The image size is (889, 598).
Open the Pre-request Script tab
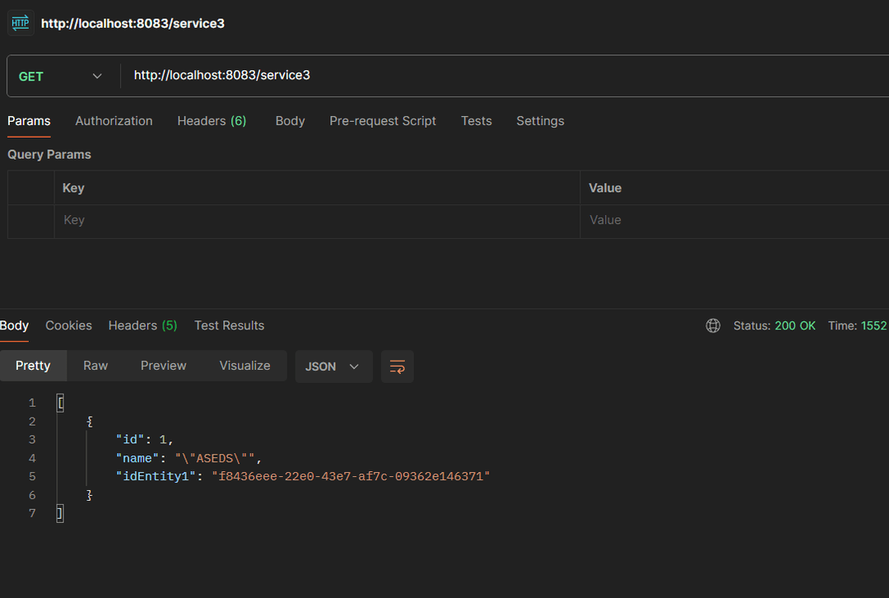point(383,121)
